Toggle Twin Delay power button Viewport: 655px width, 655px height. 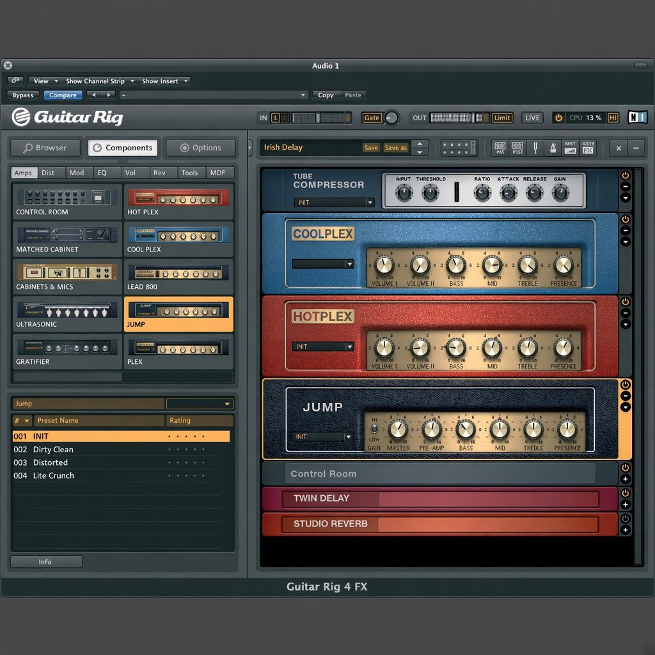click(626, 493)
